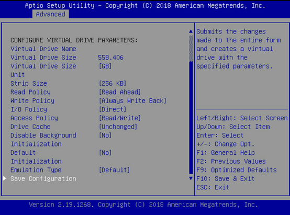Click the scrollbar down arrow

[x=191, y=178]
